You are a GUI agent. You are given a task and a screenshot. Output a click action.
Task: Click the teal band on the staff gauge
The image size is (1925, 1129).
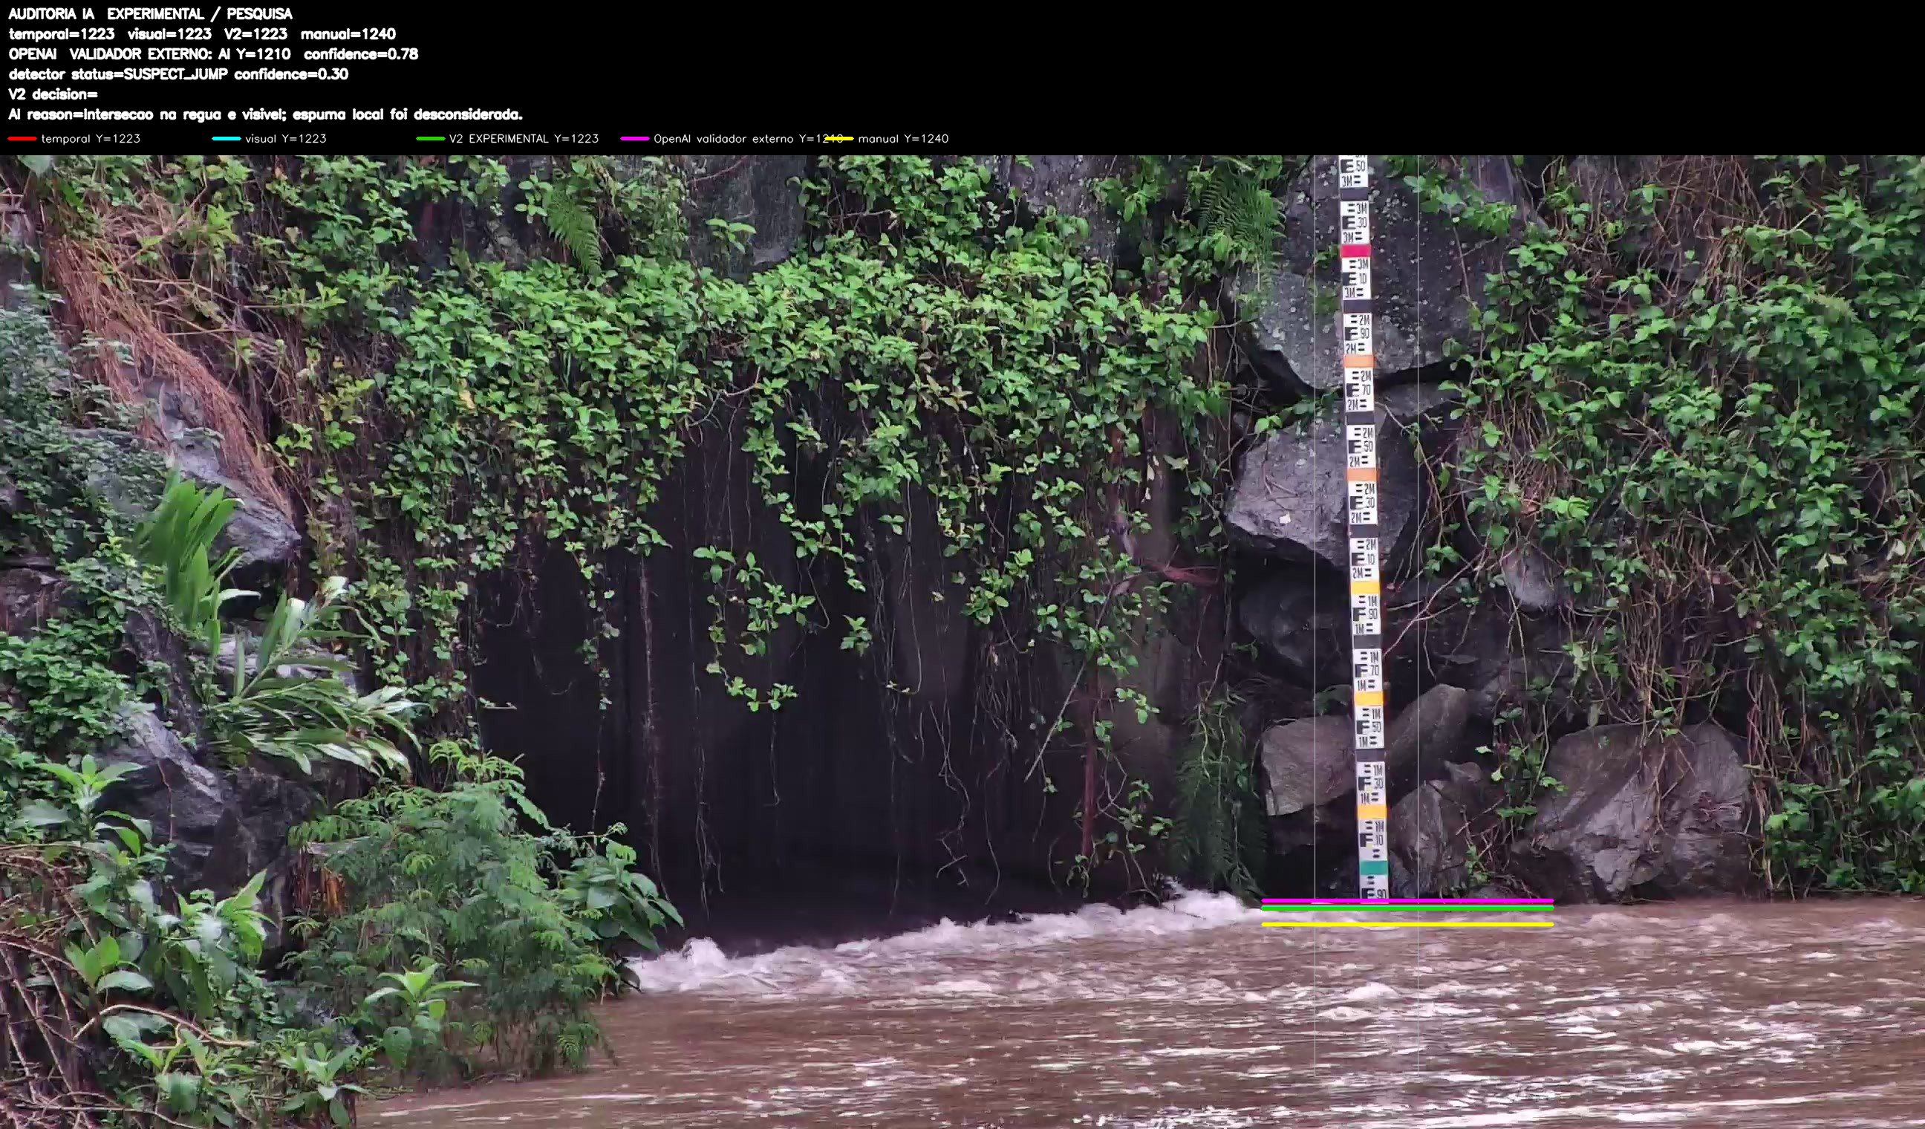[x=1373, y=868]
